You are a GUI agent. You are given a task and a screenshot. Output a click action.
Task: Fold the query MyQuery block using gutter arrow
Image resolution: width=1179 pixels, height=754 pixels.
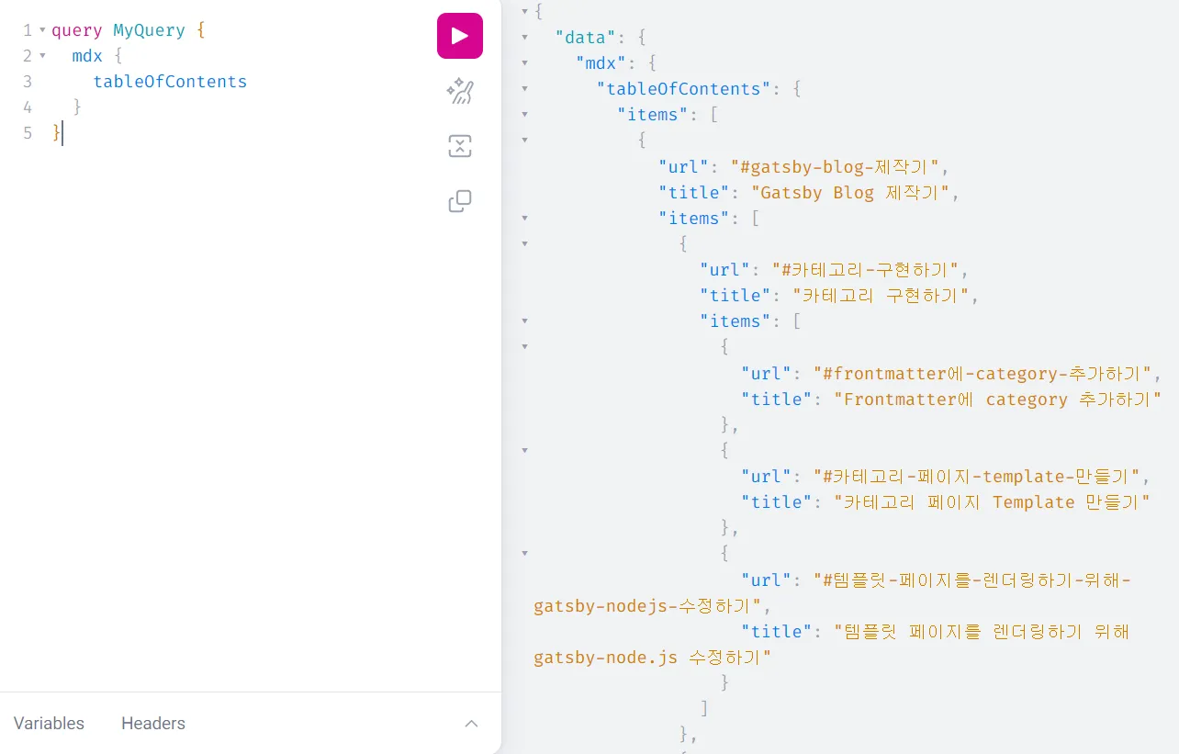pos(43,29)
